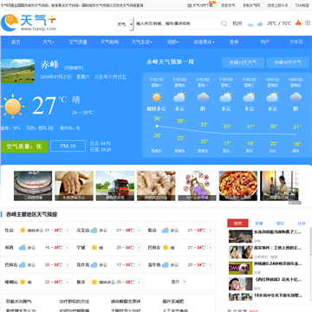Click the first small weather icon beside 杭州

pos(250,24)
